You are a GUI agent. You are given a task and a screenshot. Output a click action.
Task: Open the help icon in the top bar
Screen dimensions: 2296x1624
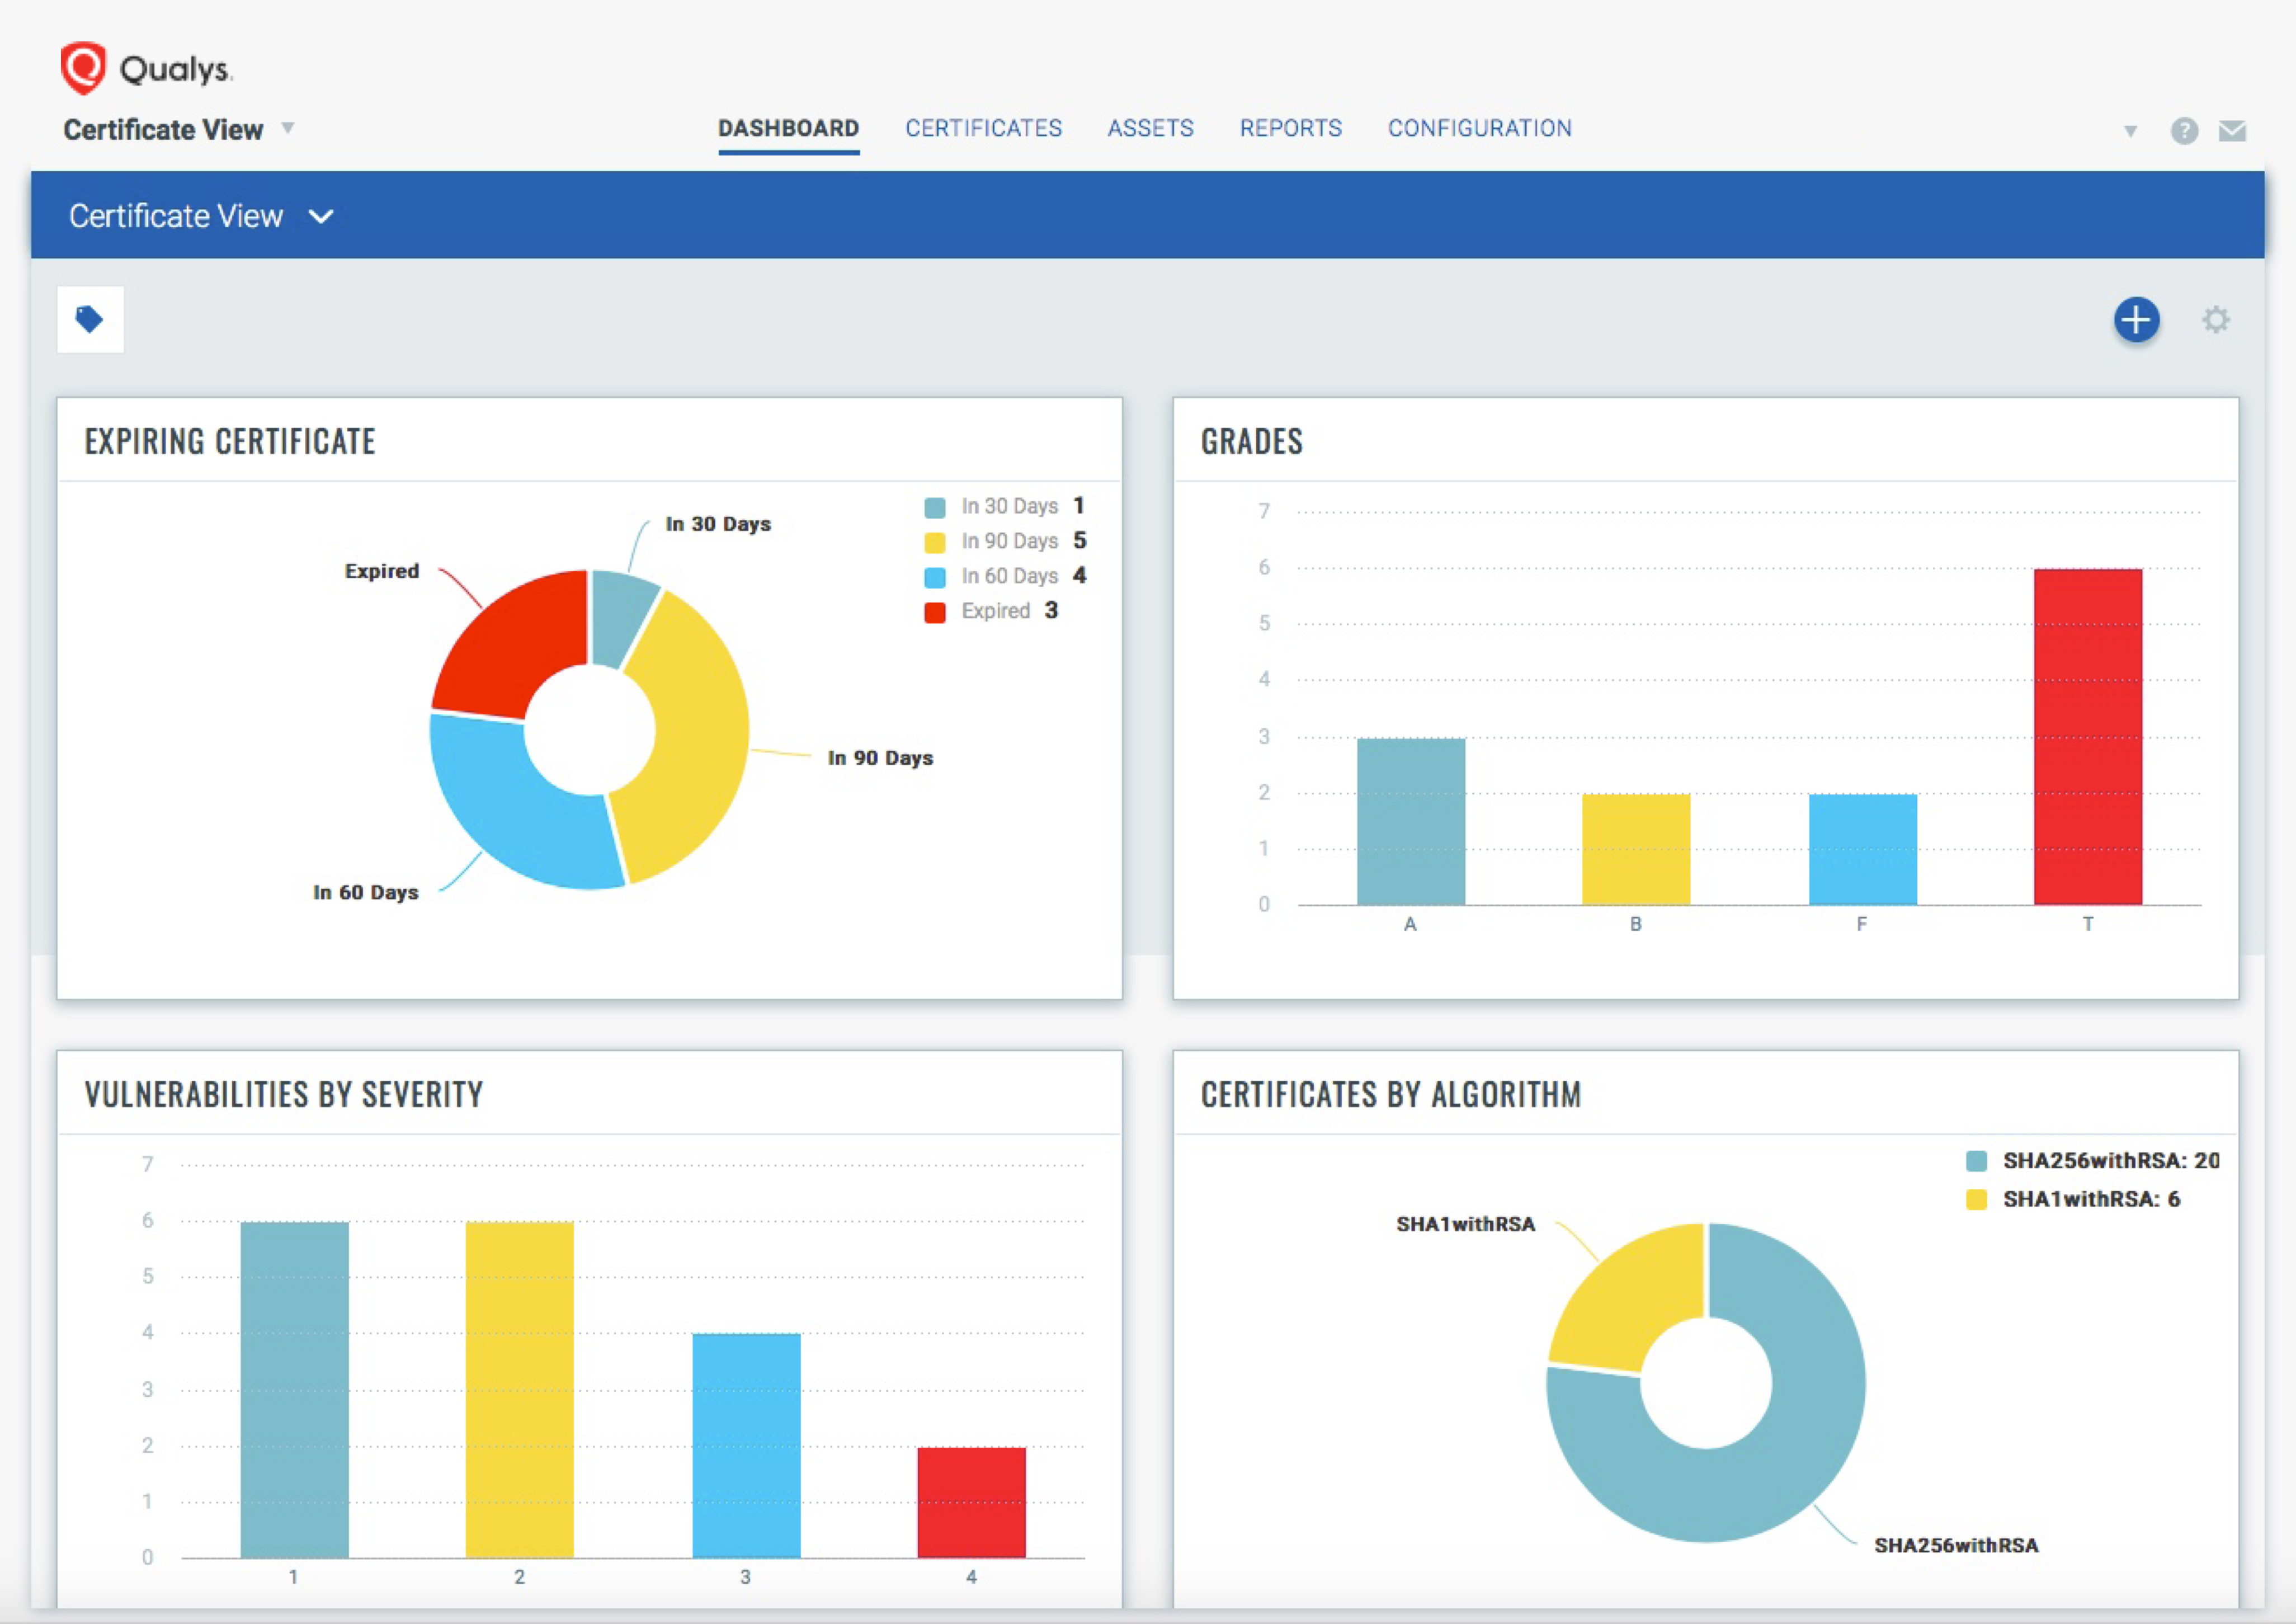point(2185,129)
